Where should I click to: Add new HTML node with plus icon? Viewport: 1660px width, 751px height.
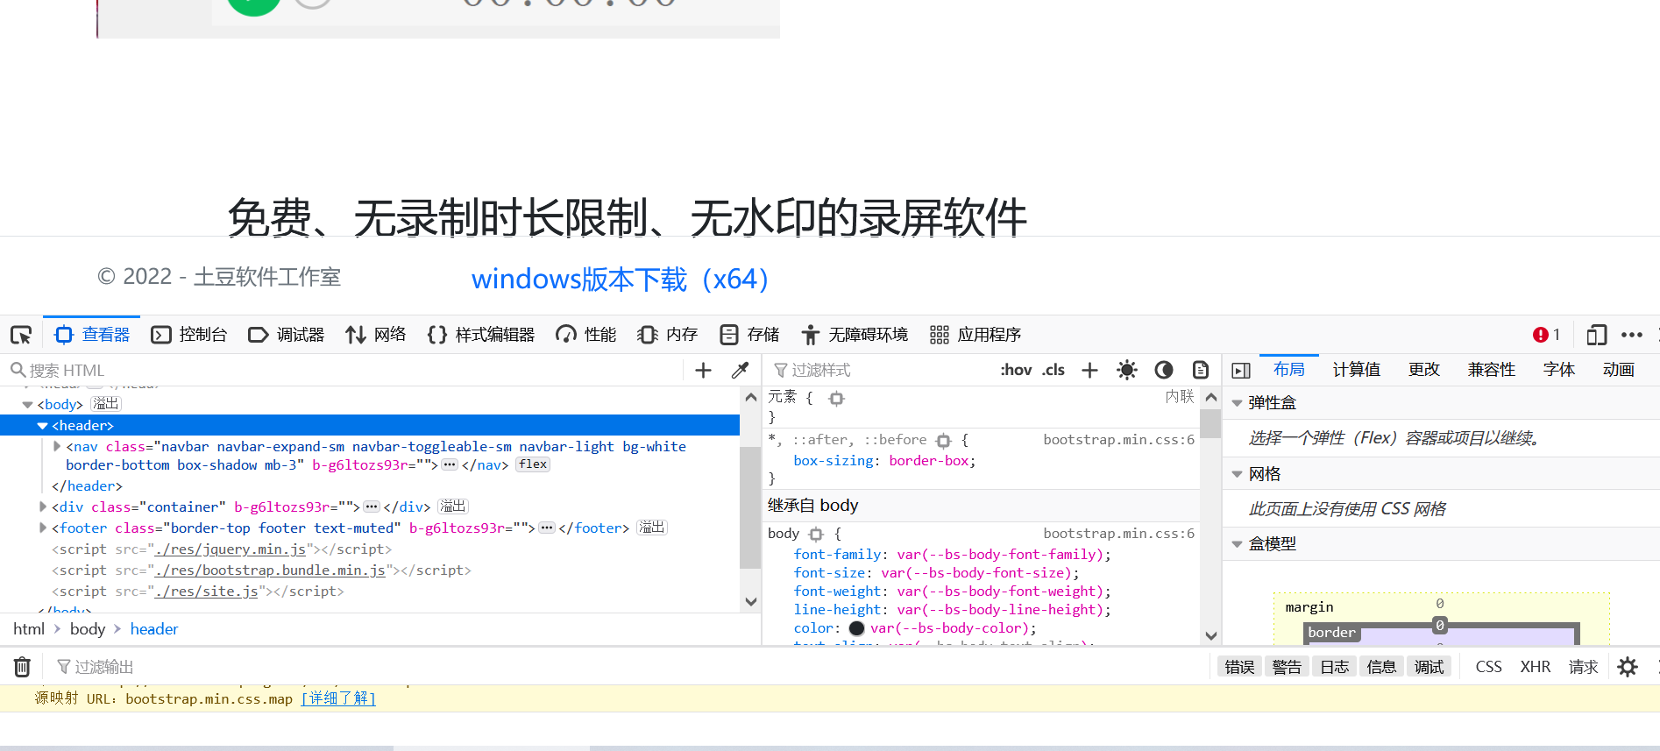703,371
